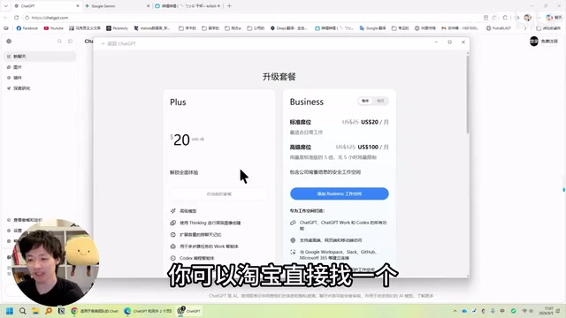Image resolution: width=566 pixels, height=318 pixels.
Task: Expand the bookmarks overflow chevron
Action: 525,28
